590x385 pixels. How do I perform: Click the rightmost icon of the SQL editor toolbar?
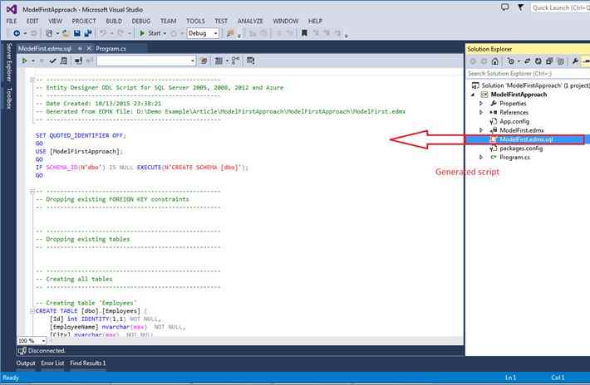pos(251,61)
